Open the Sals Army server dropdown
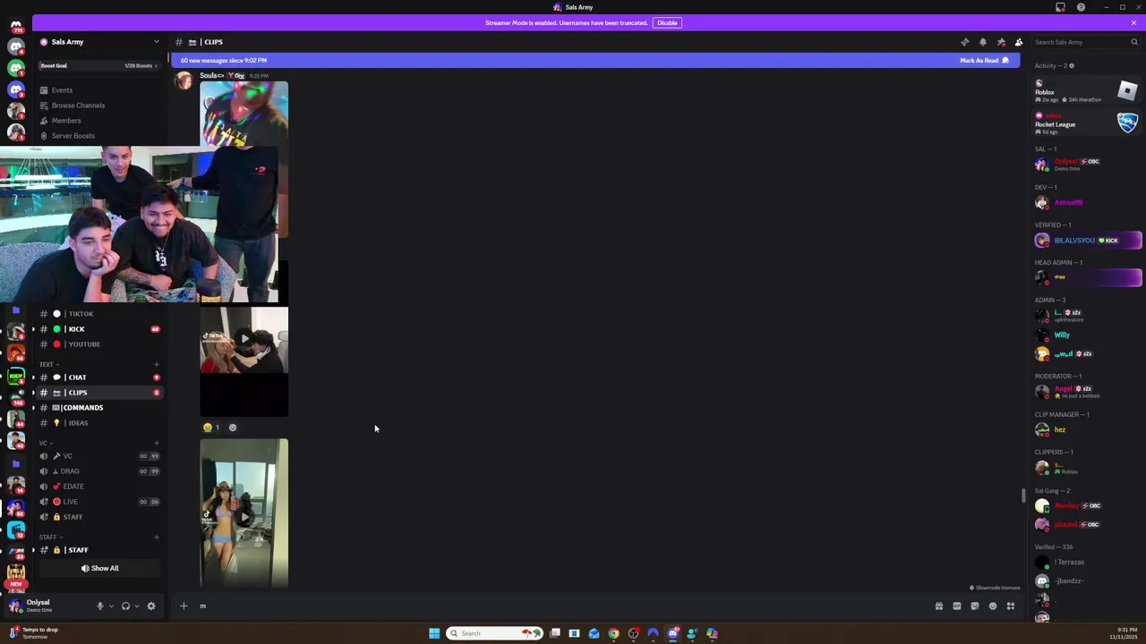The height and width of the screenshot is (644, 1146). [x=100, y=42]
